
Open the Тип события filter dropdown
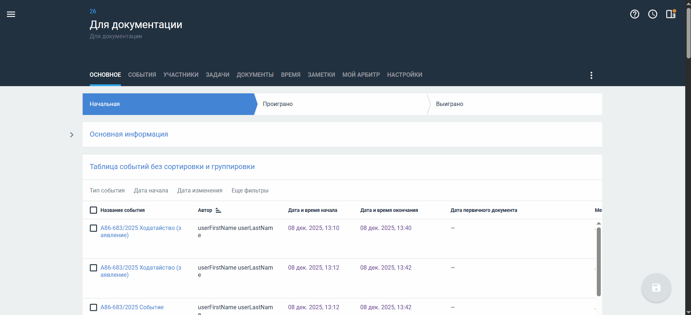pyautogui.click(x=107, y=190)
